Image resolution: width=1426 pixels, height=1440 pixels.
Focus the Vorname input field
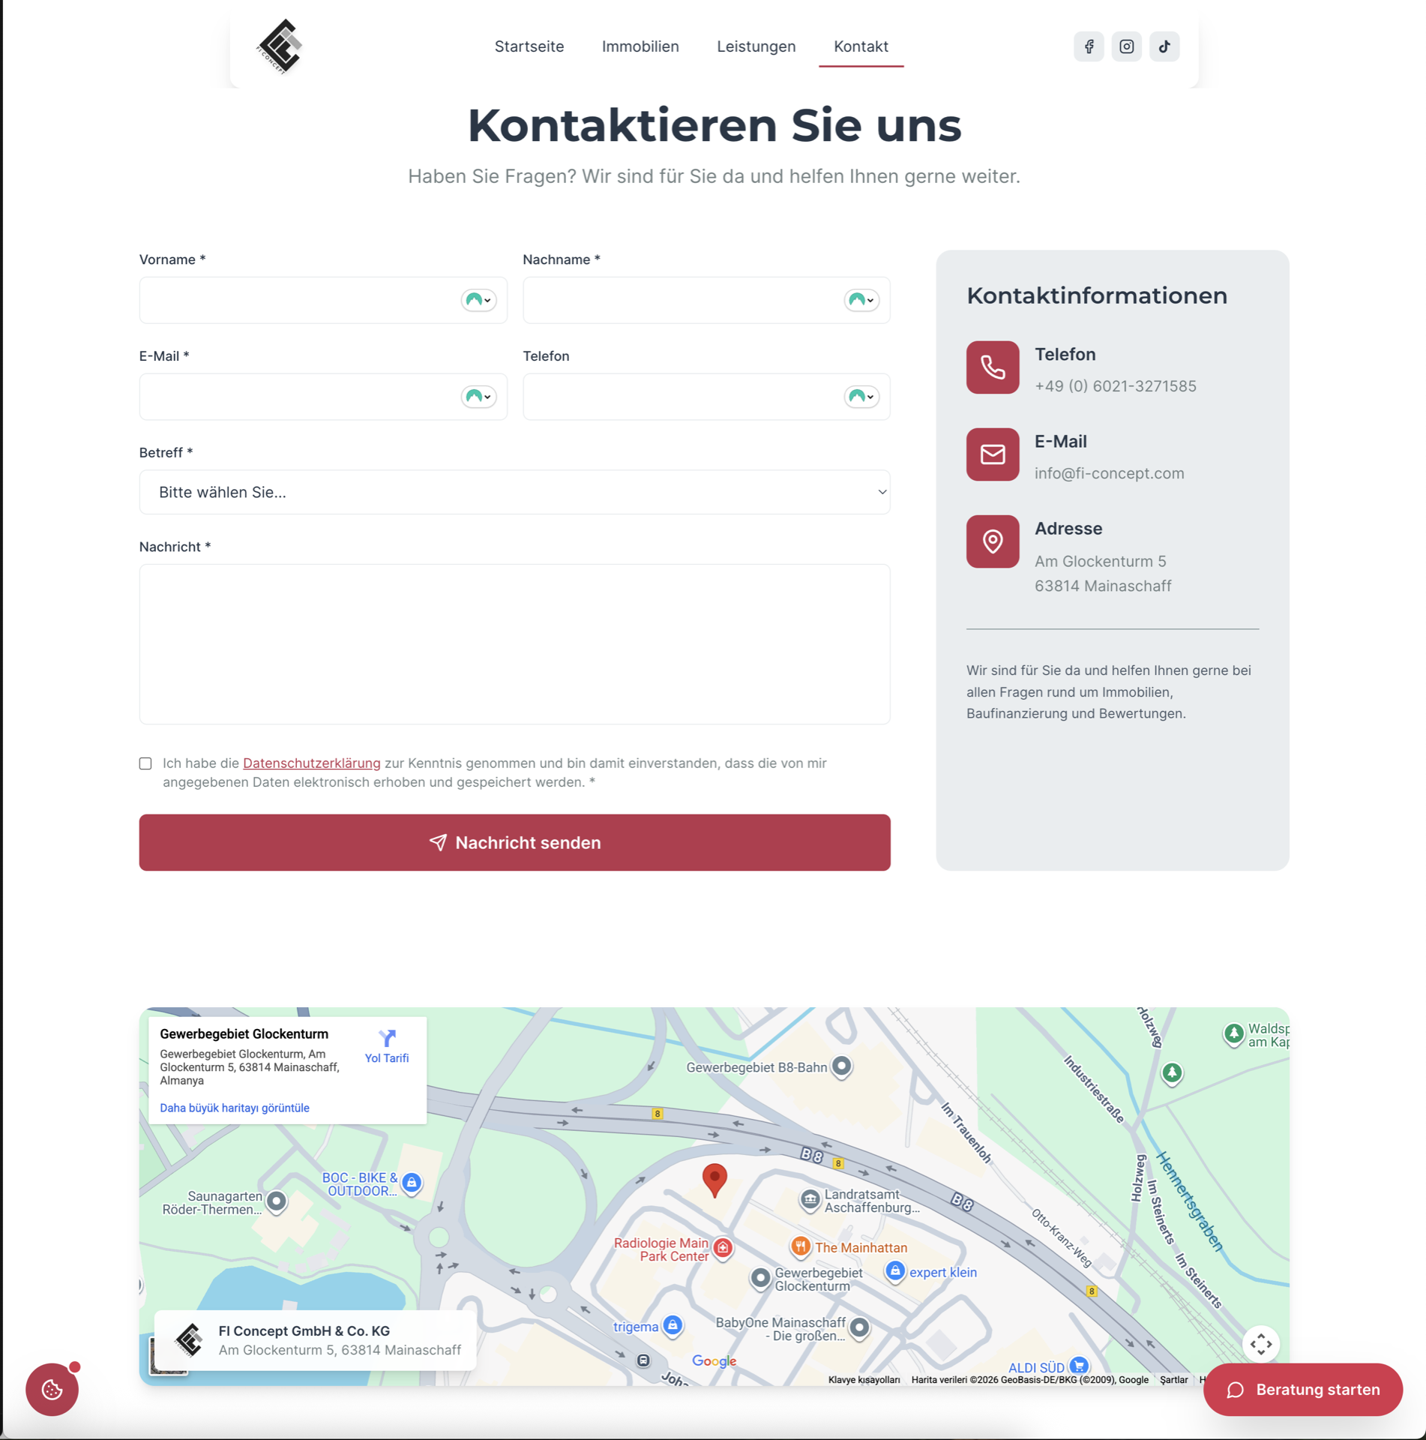point(323,300)
